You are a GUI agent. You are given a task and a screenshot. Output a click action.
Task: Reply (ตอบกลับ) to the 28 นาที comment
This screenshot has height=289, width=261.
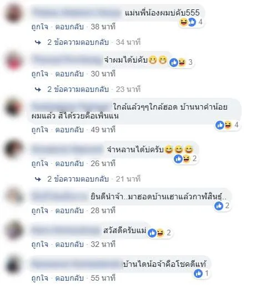pos(69,210)
